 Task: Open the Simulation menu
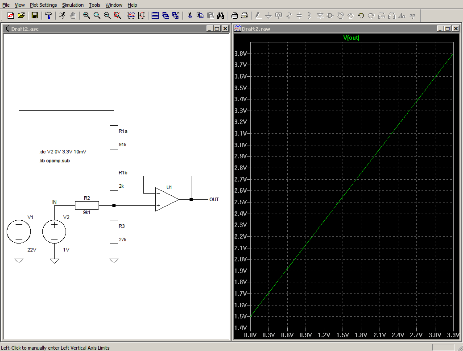click(73, 5)
